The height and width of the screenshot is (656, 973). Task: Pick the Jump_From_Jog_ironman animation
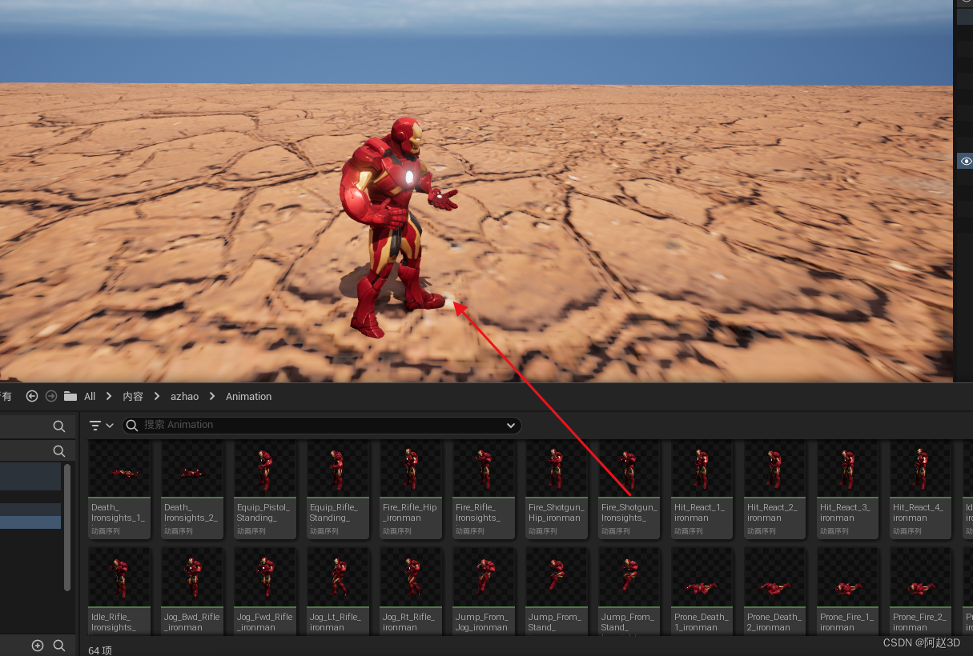tap(484, 591)
